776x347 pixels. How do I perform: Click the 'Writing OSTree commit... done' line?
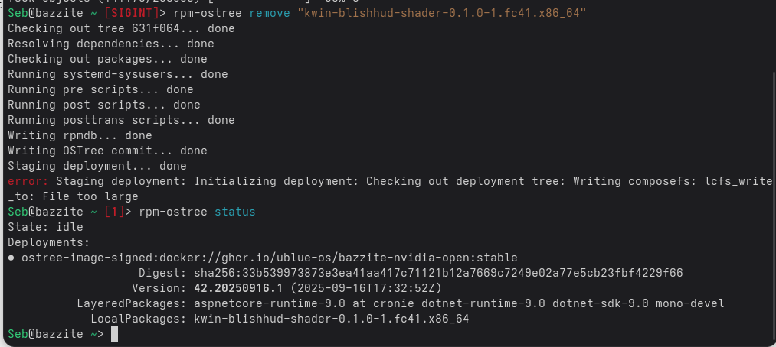coord(107,151)
